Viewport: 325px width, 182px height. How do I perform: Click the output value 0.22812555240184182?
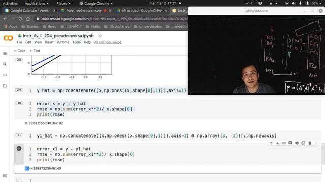(44, 123)
